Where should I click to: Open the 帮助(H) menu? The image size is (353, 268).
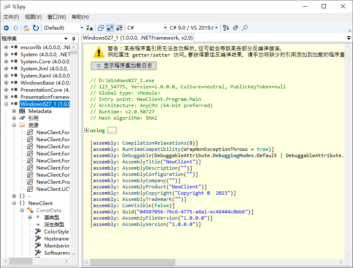click(80, 17)
